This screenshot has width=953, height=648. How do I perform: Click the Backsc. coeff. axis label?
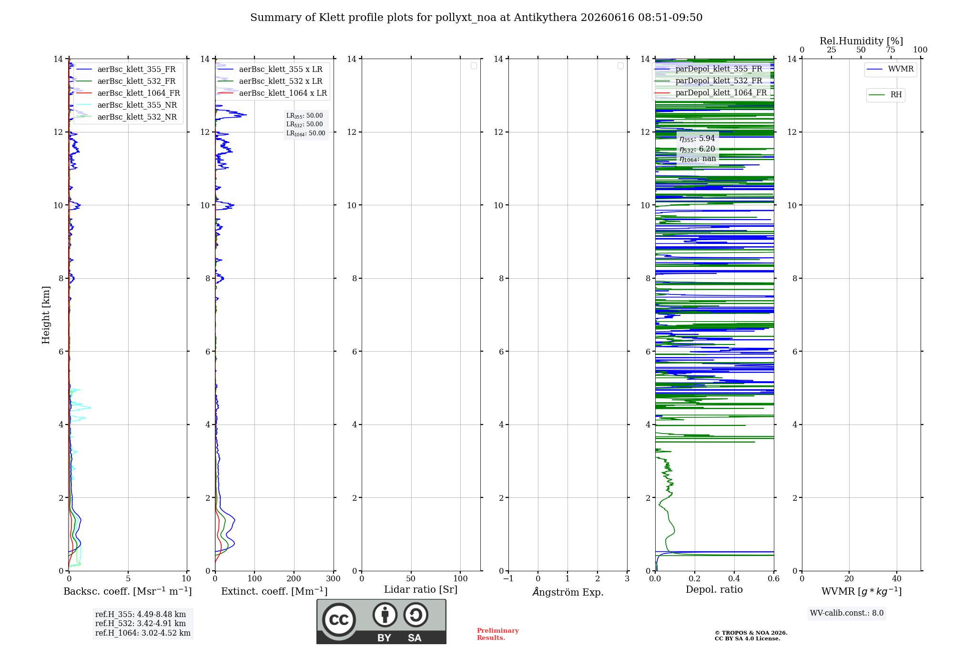128,591
